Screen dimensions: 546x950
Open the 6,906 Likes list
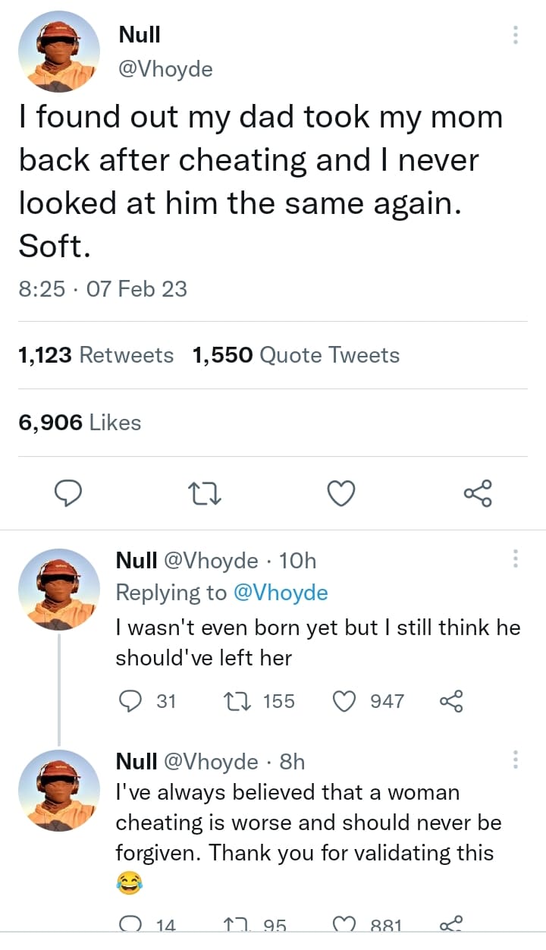point(80,422)
